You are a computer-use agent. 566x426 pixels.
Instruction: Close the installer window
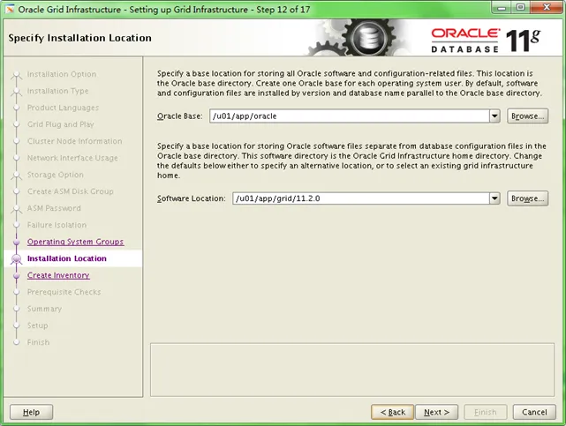547,7
